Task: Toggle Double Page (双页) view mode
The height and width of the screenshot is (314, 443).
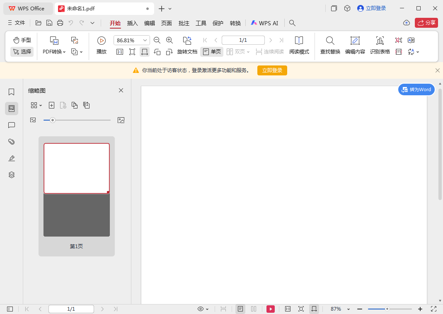Action: [x=238, y=52]
